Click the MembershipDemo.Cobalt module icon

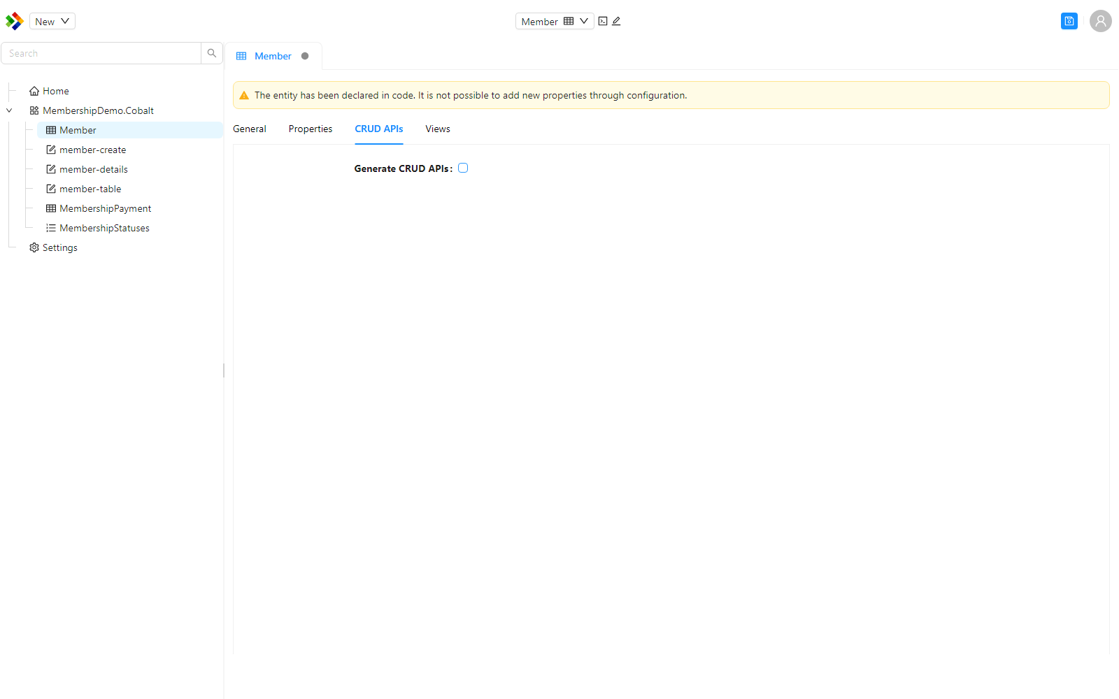[34, 110]
